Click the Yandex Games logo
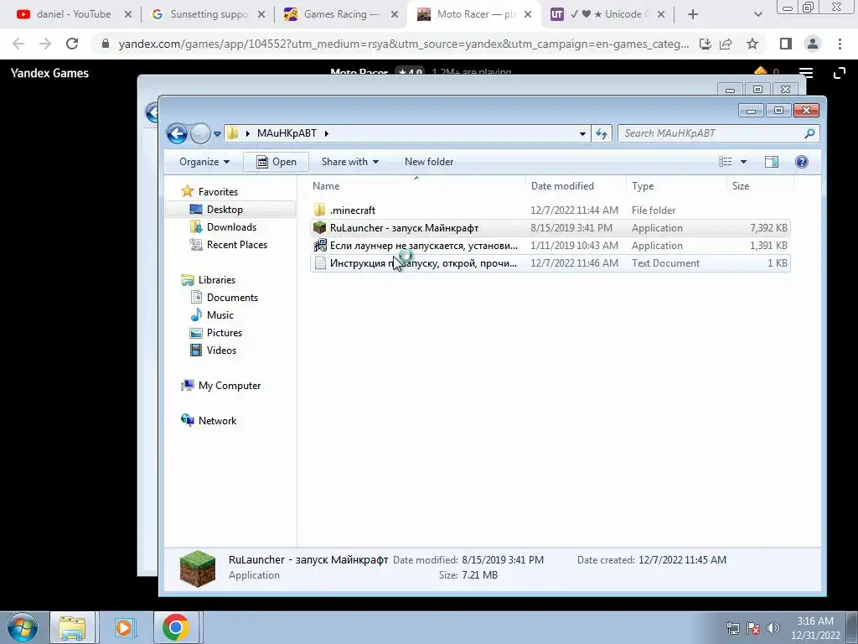Viewport: 858px width, 644px height. [49, 73]
